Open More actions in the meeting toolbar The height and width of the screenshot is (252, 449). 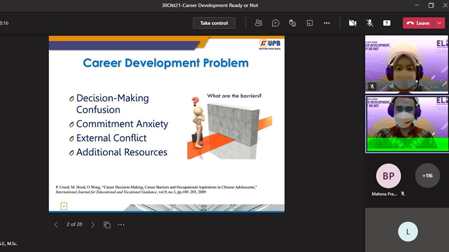[x=327, y=23]
